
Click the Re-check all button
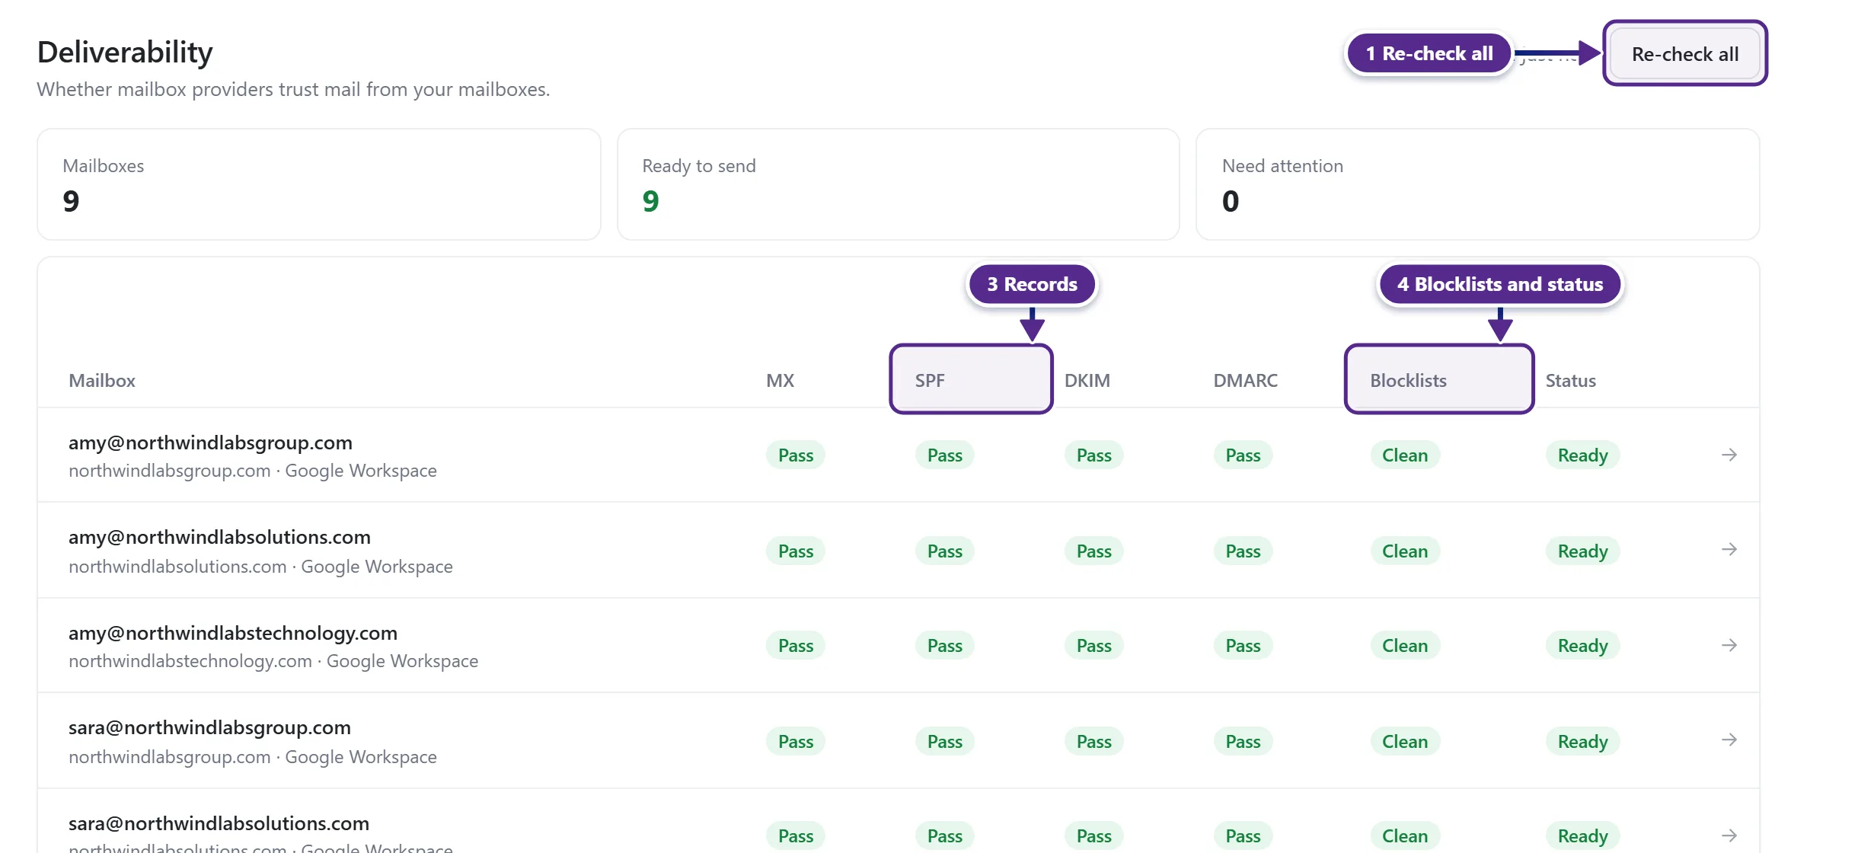click(1684, 53)
